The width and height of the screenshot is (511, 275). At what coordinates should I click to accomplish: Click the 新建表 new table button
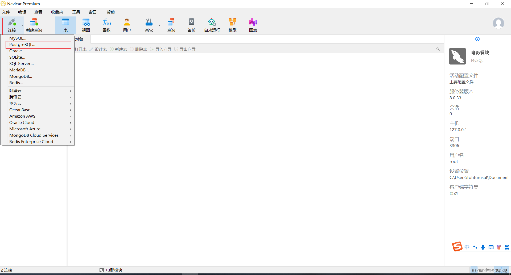tap(118, 49)
